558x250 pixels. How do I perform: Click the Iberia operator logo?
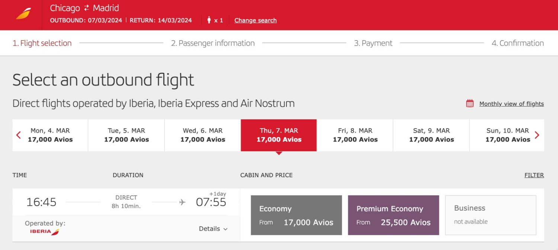(45, 231)
